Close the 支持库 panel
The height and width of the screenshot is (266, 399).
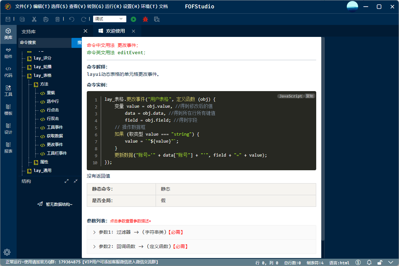coord(85,31)
